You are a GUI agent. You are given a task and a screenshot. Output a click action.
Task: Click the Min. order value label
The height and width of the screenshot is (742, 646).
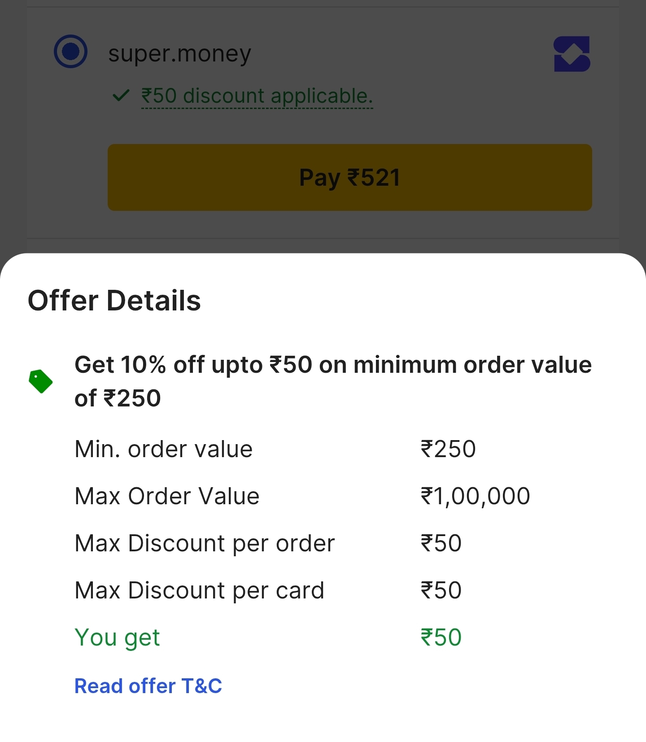pyautogui.click(x=164, y=449)
